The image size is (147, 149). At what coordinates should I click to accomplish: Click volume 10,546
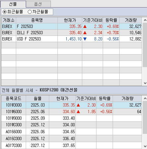(x=135, y=33)
